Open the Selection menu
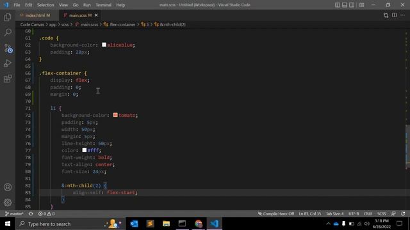This screenshot has width=410, height=230. coord(45,4)
